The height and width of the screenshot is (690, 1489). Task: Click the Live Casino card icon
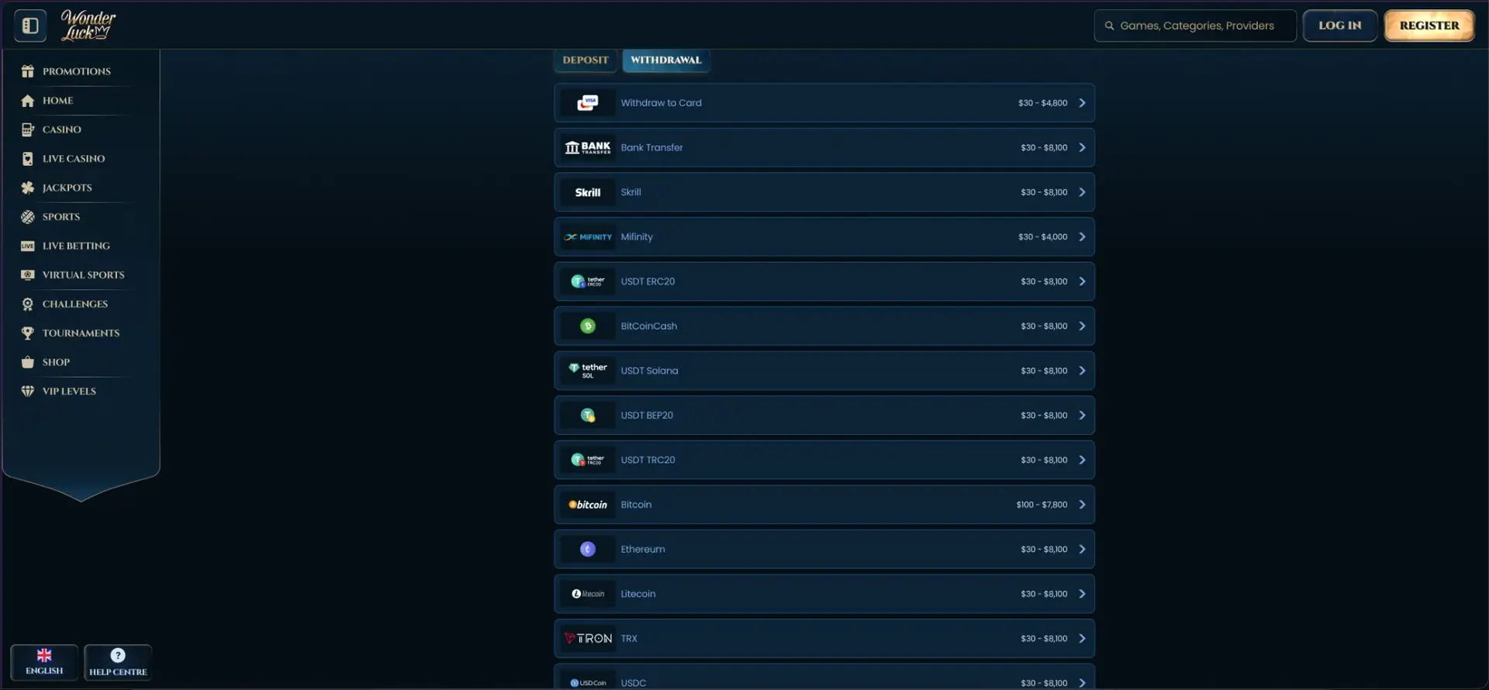click(28, 159)
